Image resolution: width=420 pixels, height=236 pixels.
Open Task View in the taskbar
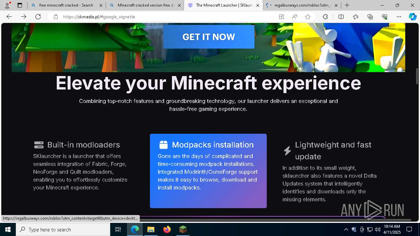click(x=118, y=229)
